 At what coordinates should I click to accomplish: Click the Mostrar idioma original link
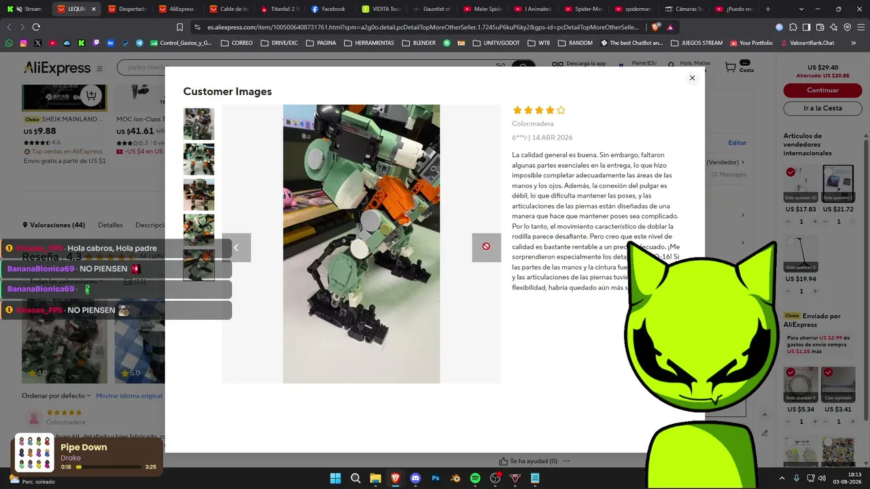pos(129,396)
